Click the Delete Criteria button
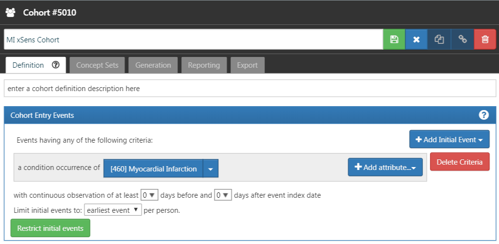The height and width of the screenshot is (244, 499). pyautogui.click(x=460, y=162)
